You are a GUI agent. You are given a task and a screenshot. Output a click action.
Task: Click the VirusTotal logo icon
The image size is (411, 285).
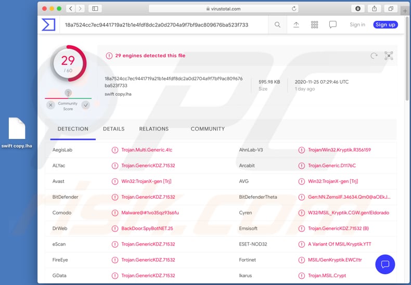[x=48, y=24]
